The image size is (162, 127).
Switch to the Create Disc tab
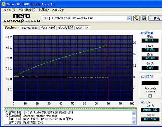click(30, 28)
